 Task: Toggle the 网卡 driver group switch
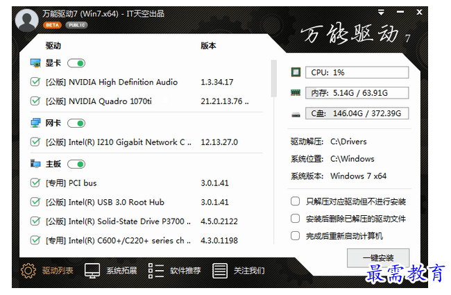tap(76, 123)
